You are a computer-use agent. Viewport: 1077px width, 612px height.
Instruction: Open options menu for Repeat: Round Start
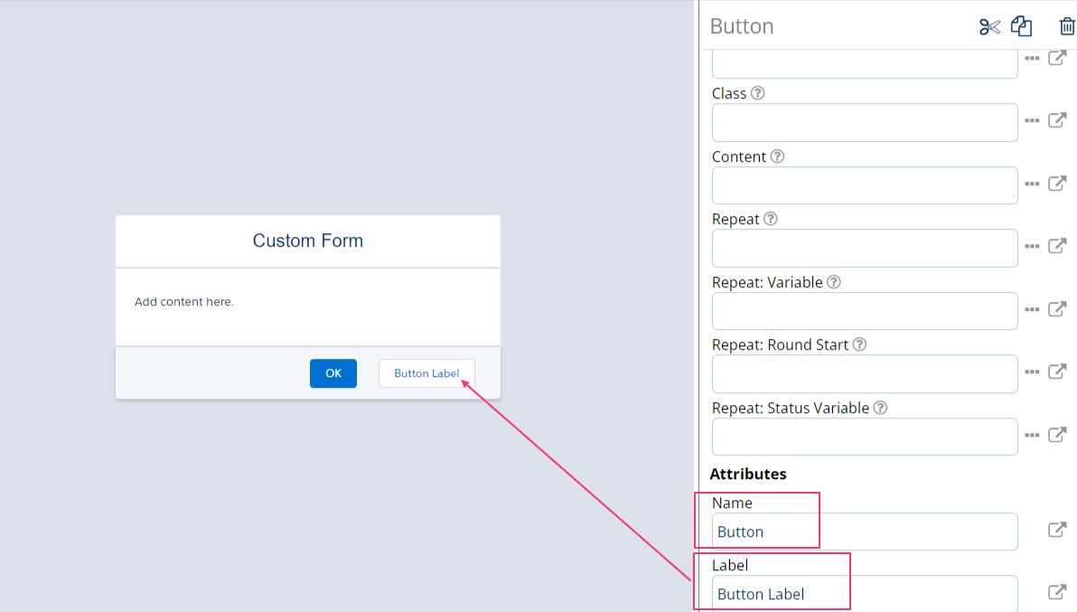pos(1032,372)
